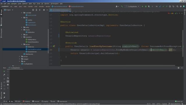The width and height of the screenshot is (186, 105).
Task: Select CrudApplication tab in Run panel
Action: point(15,68)
